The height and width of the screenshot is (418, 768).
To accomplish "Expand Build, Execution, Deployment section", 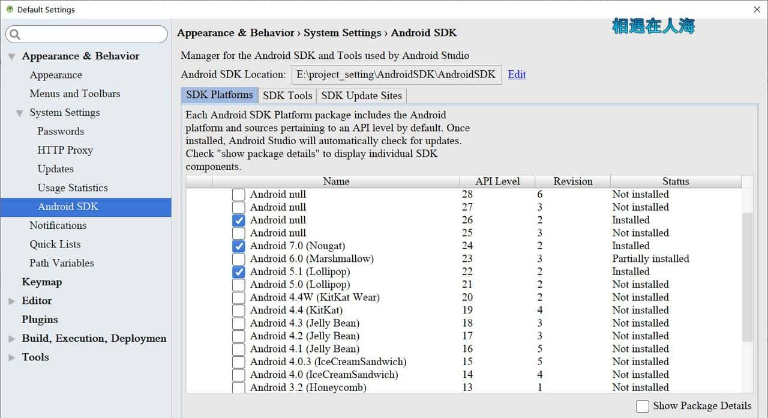I will (11, 338).
